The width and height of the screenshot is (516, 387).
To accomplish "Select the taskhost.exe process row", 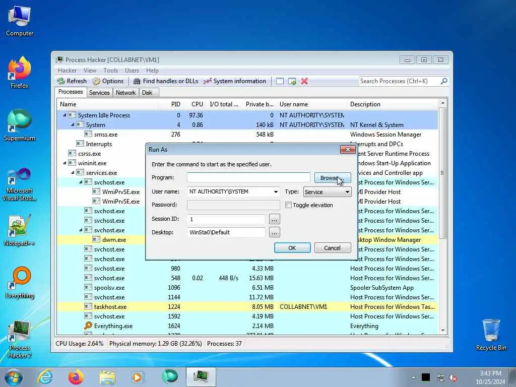I will 247,307.
